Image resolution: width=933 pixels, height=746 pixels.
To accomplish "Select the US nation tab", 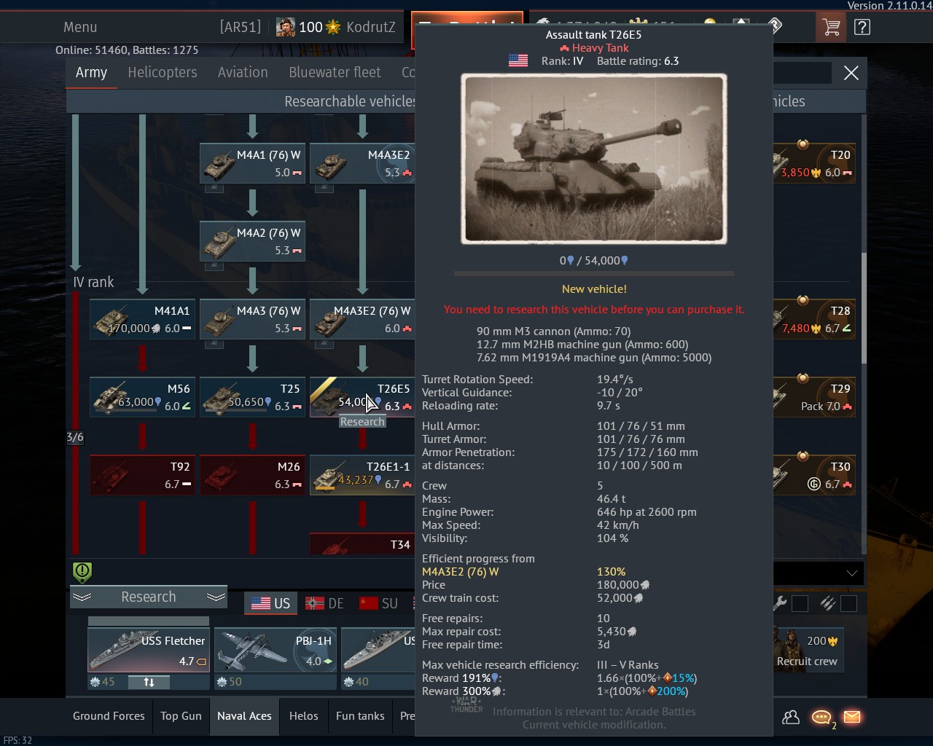I will click(270, 603).
